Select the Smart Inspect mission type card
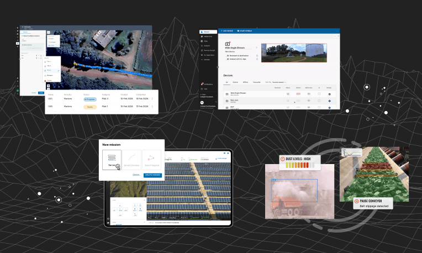 coord(151,160)
